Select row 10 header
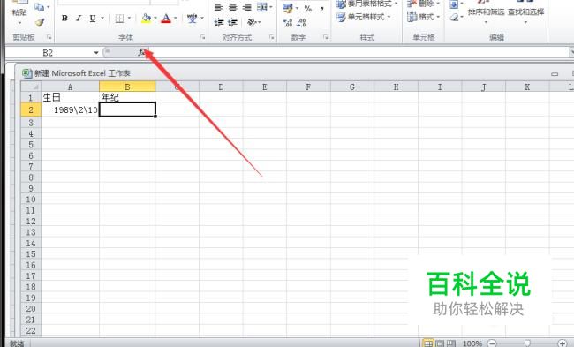This screenshot has width=574, height=347. point(31,200)
